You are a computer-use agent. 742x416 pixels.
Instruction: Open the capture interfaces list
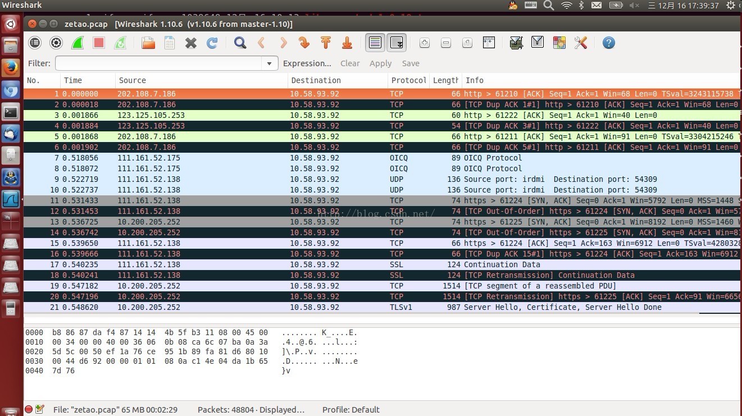[35, 43]
